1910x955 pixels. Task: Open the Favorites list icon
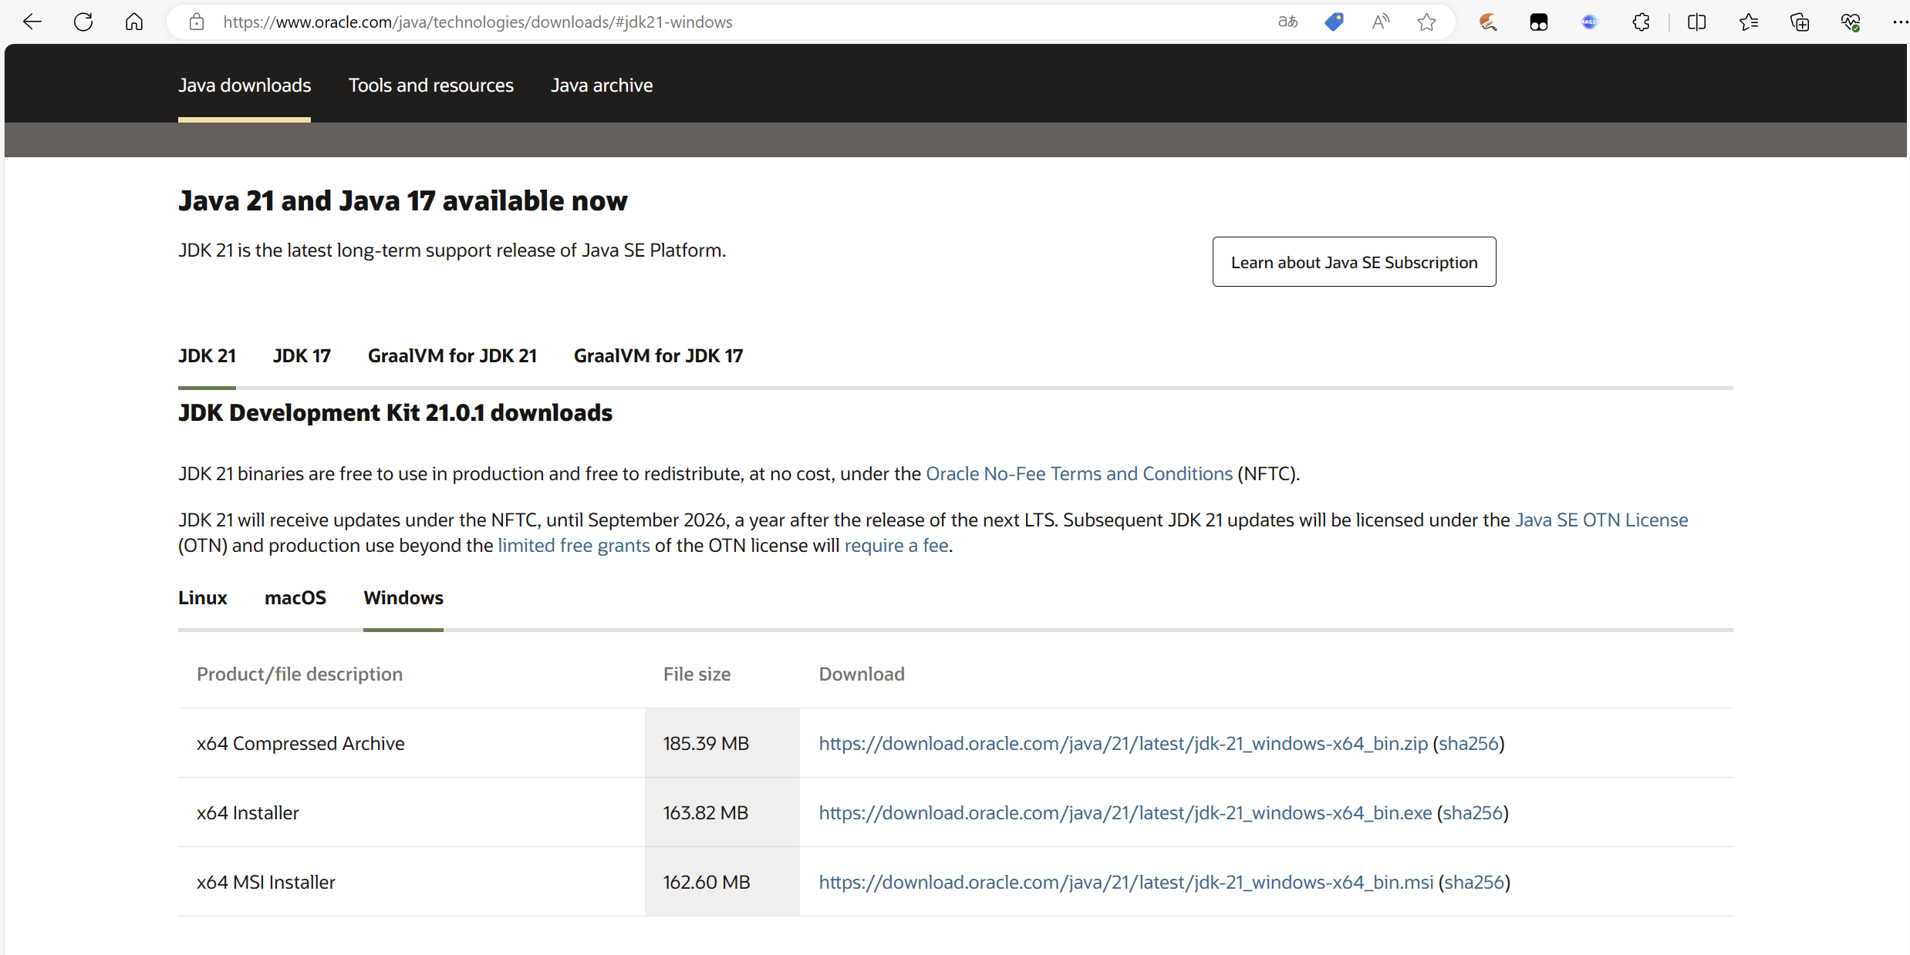1748,22
